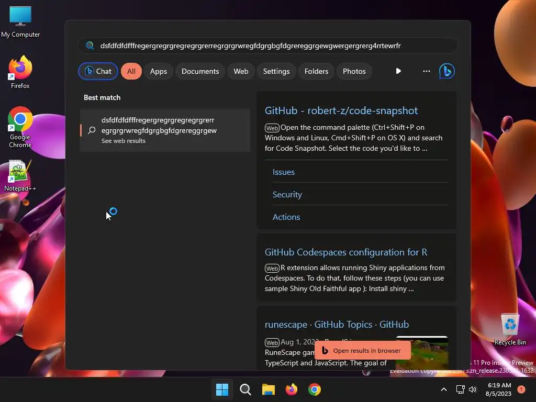Click the Bing icon in search panel

tap(446, 71)
